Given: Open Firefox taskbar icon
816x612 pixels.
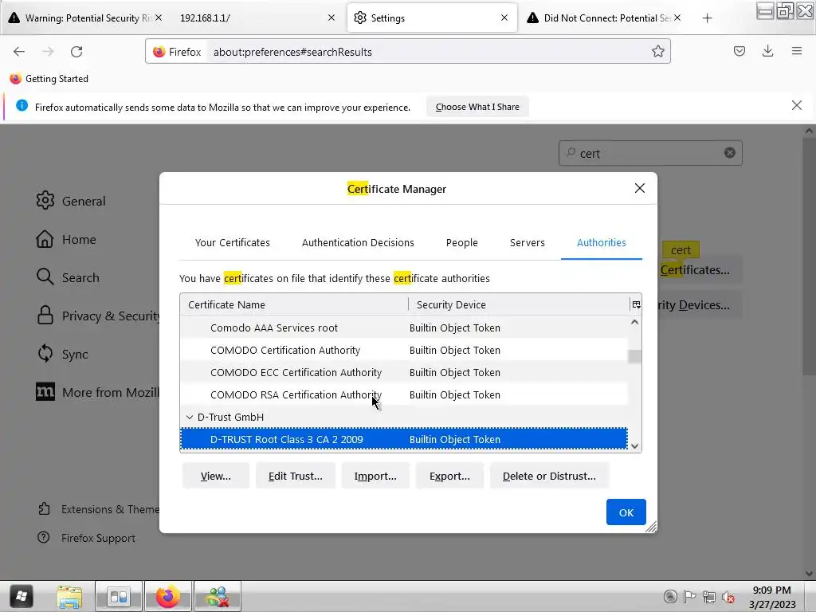Looking at the screenshot, I should pos(167,596).
